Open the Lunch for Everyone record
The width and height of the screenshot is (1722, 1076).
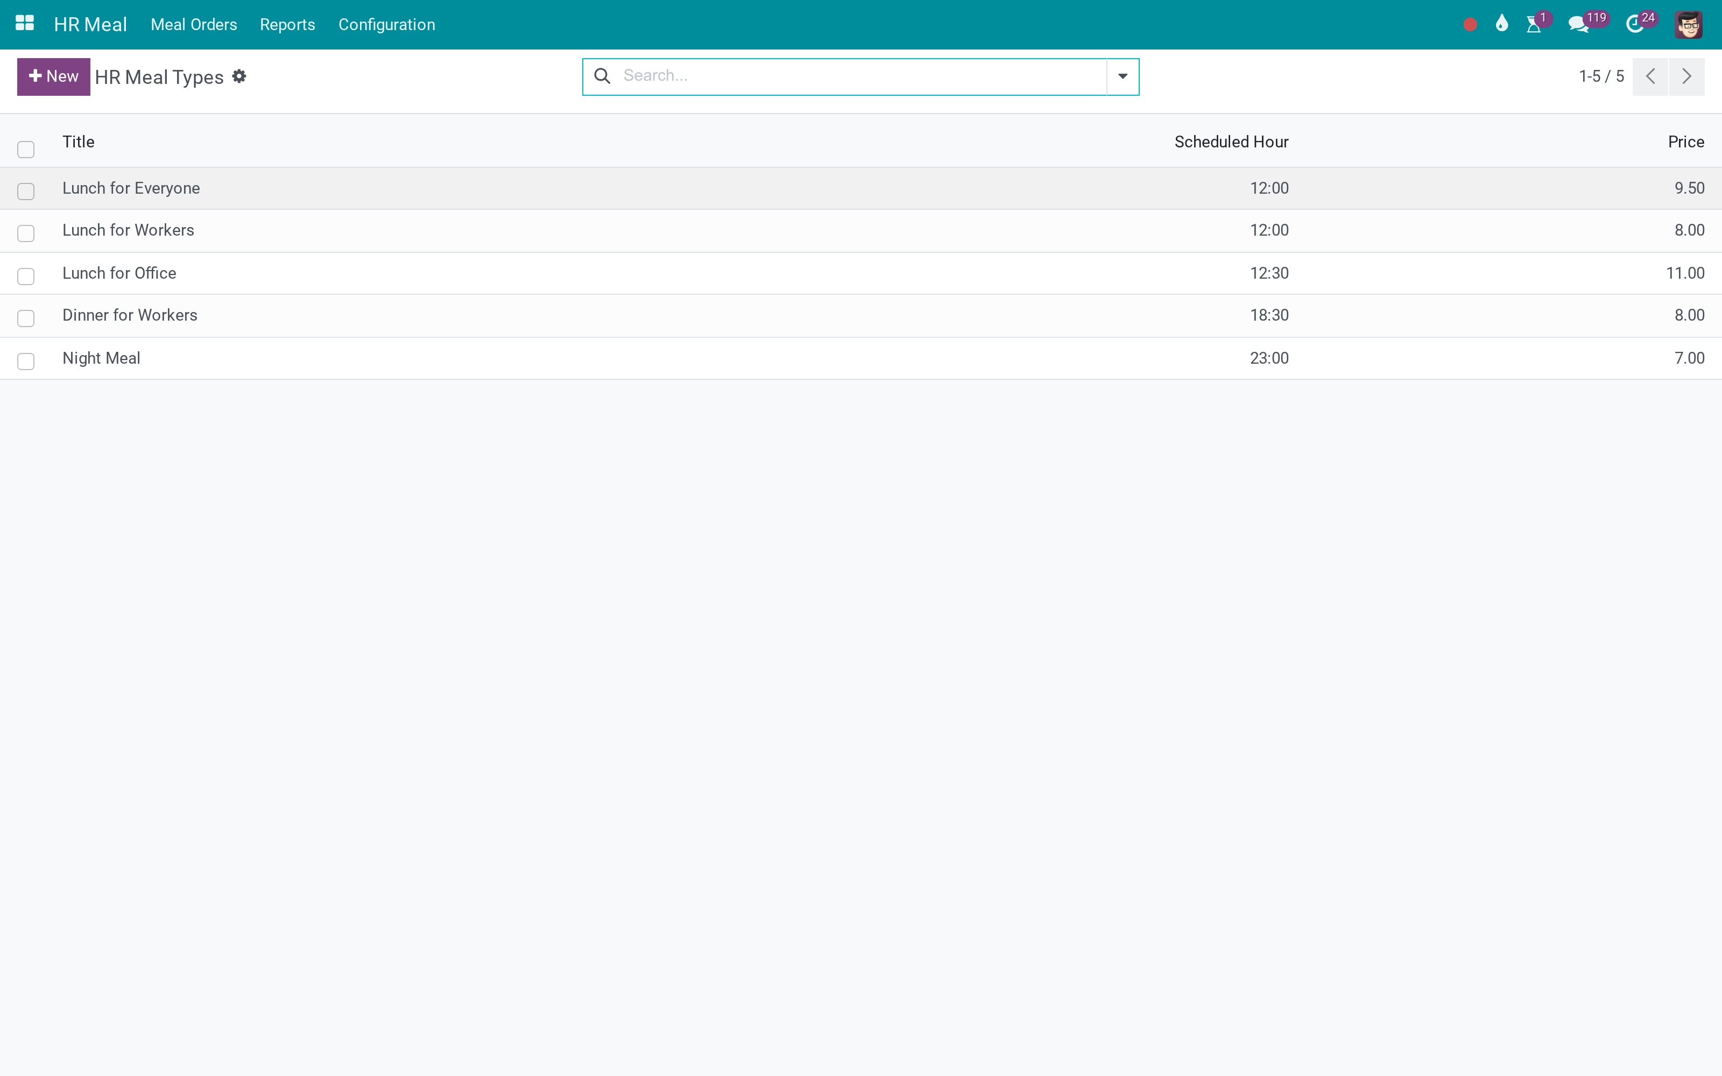coord(131,188)
